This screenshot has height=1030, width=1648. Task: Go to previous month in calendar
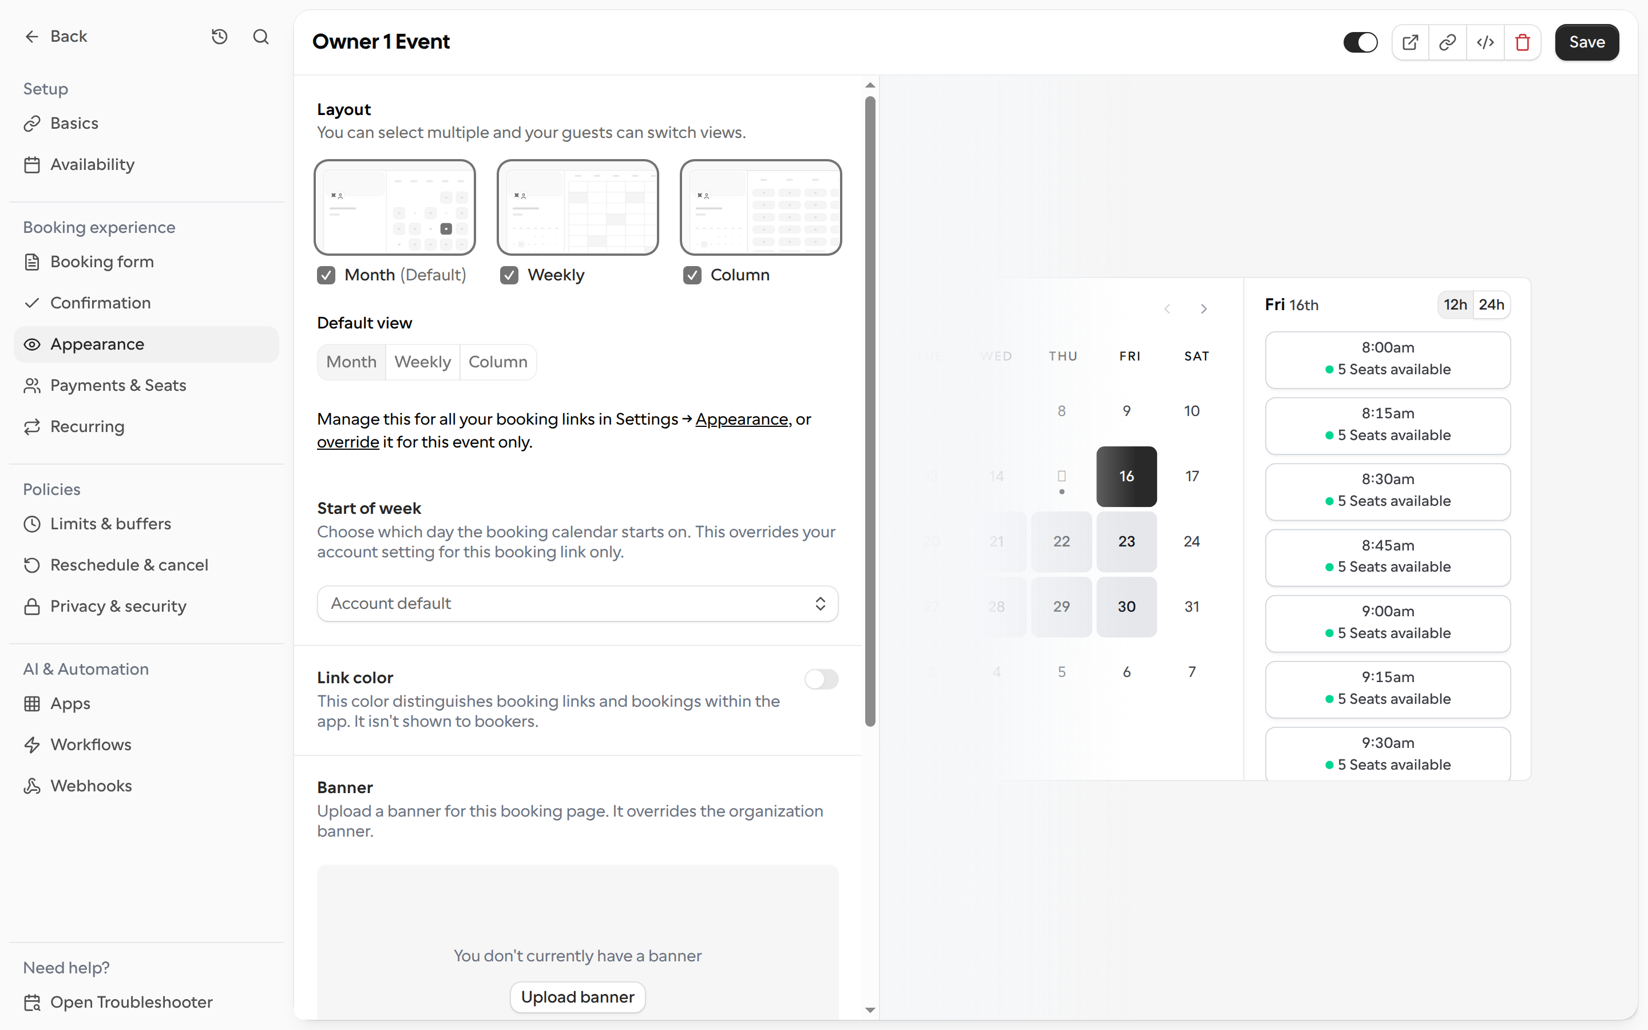1167,308
